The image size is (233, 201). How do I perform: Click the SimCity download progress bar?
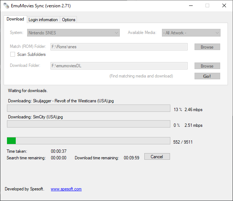pos(88,124)
